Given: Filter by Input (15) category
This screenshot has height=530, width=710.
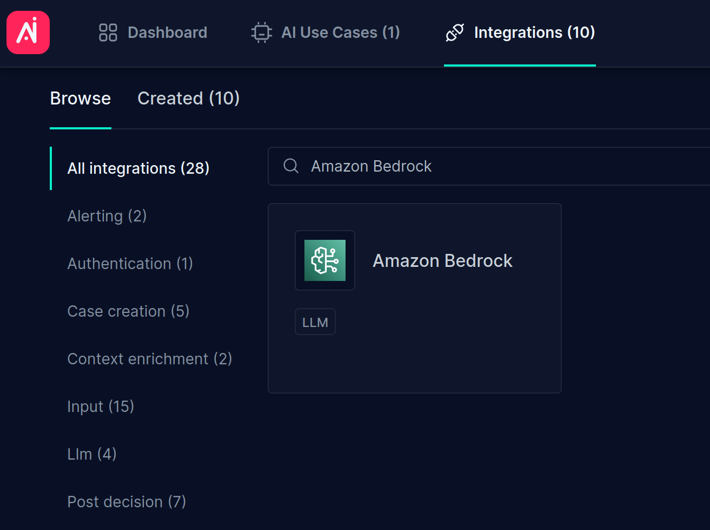Looking at the screenshot, I should [101, 407].
